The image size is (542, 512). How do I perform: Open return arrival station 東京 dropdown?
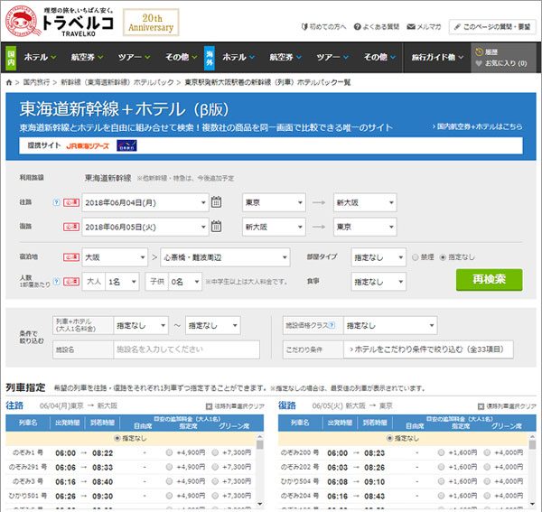tap(365, 227)
